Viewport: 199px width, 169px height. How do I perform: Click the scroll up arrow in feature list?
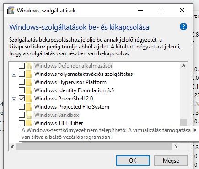183,66
